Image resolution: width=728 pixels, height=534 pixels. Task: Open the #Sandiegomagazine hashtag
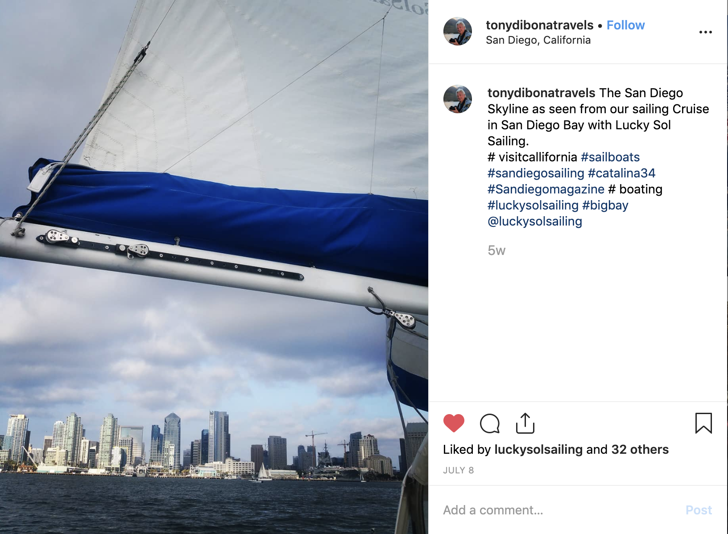coord(546,189)
